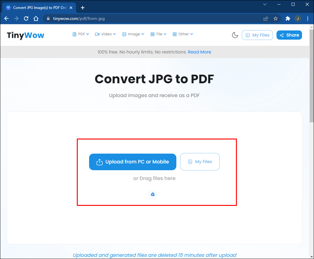Open the J profile avatar
Viewport: 314px width, 259px height.
(x=298, y=19)
